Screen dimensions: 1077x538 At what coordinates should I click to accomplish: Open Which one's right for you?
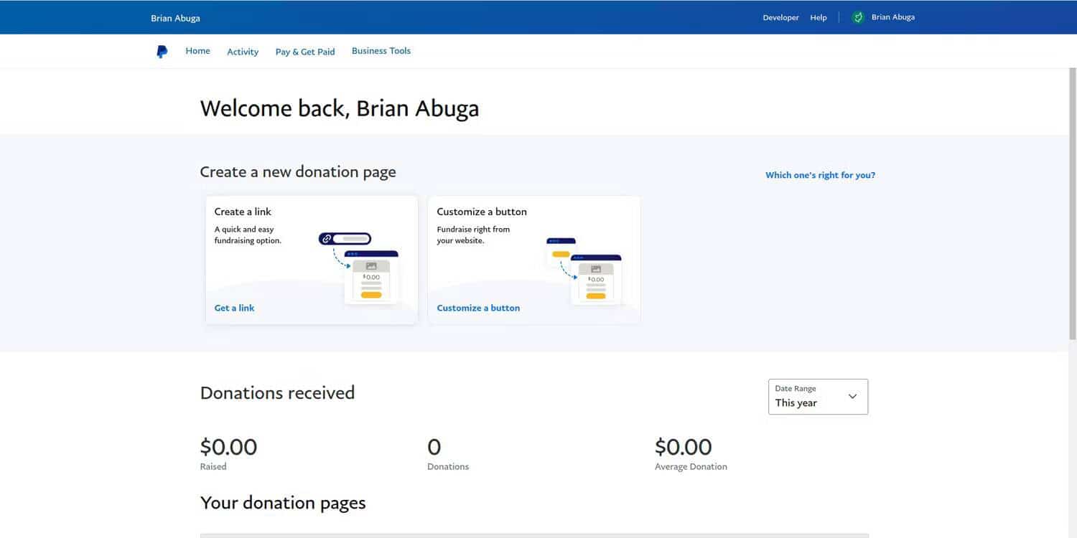point(819,174)
